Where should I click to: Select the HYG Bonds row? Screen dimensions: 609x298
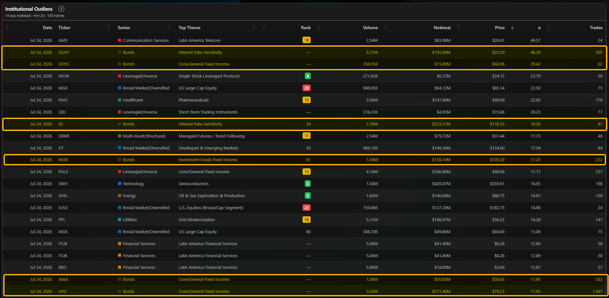pos(304,291)
